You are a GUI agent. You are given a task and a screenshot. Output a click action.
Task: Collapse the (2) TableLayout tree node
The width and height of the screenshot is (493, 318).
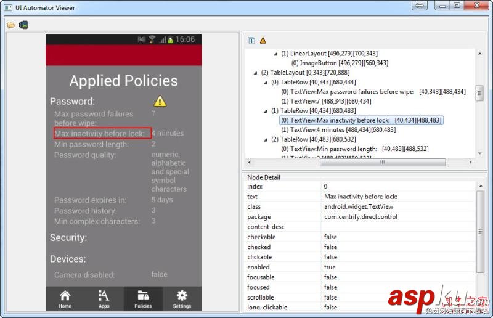coord(256,73)
